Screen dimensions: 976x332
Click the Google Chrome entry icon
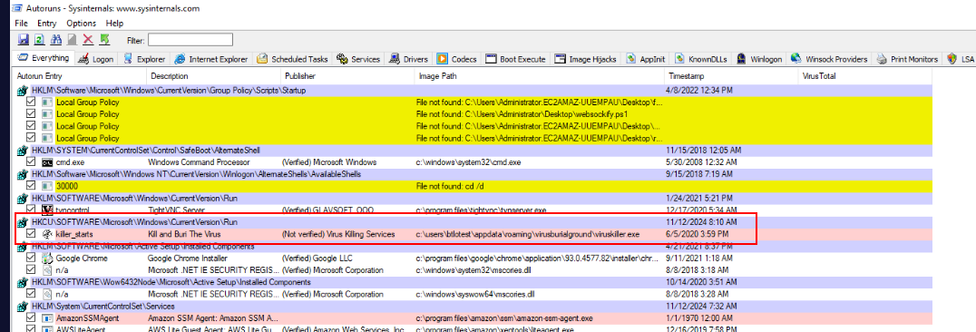point(46,258)
